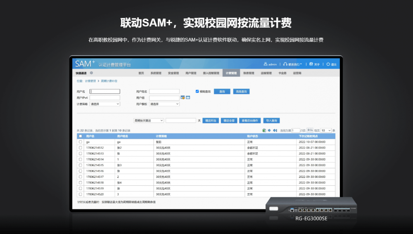The width and height of the screenshot is (413, 234).
Task: Check the row for 17806214512
Action: pos(81,148)
